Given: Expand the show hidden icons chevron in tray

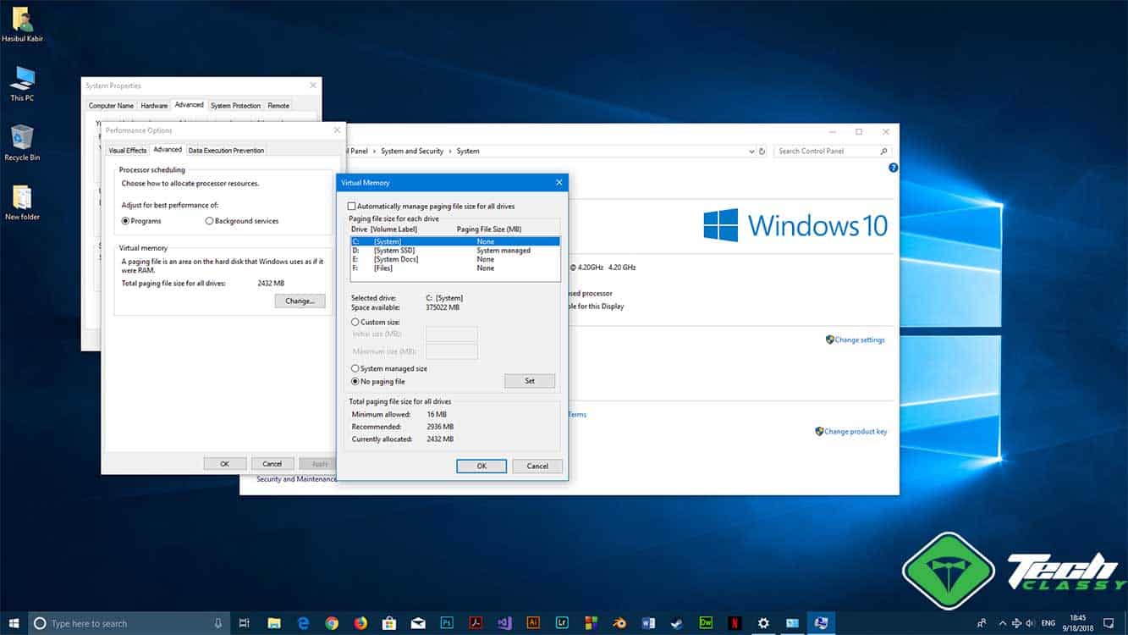Looking at the screenshot, I should pyautogui.click(x=1003, y=623).
